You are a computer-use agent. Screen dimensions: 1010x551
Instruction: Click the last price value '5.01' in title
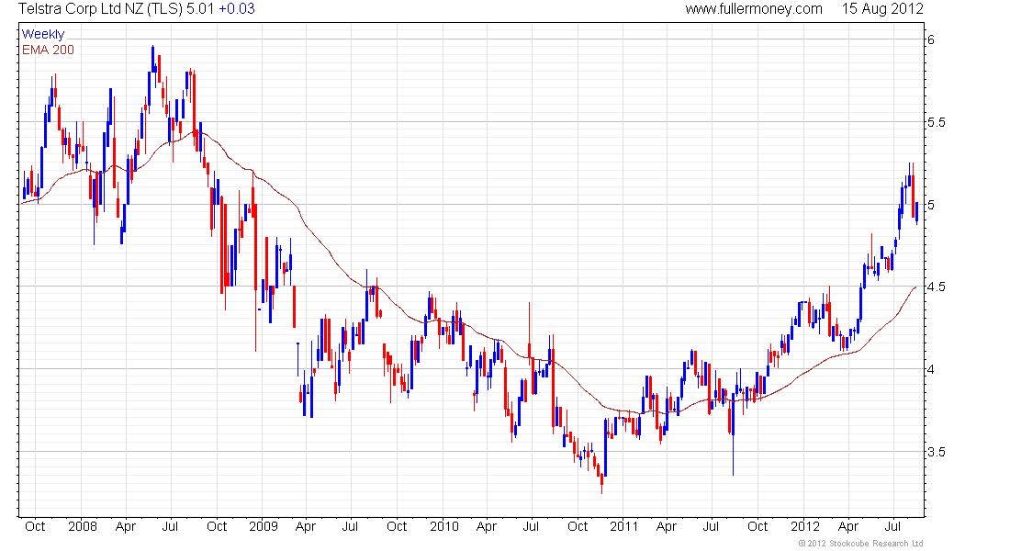pyautogui.click(x=199, y=9)
